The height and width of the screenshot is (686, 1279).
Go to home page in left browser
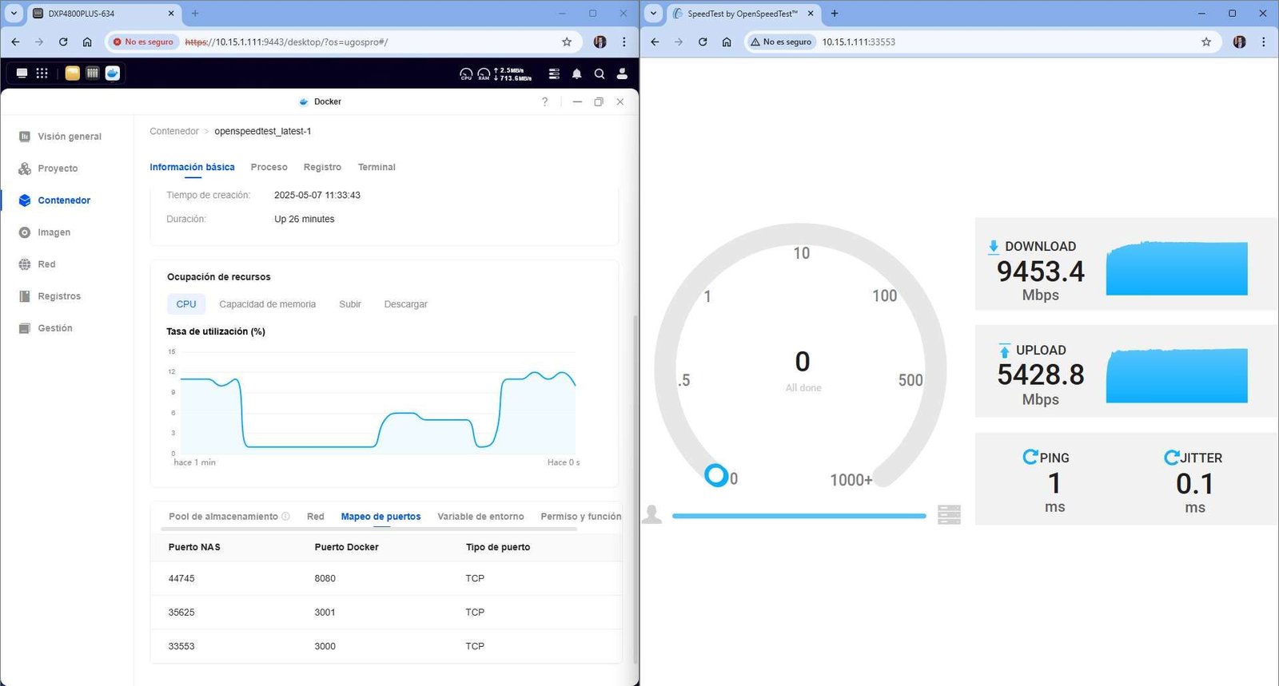pos(87,42)
